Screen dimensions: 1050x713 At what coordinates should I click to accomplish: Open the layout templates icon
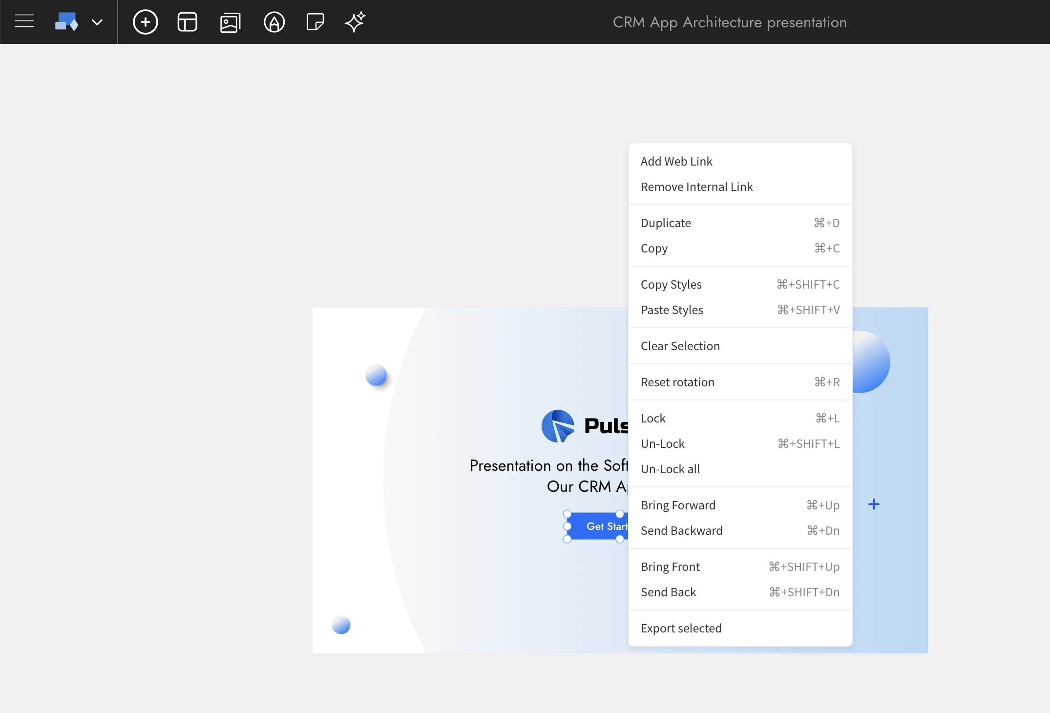[188, 22]
